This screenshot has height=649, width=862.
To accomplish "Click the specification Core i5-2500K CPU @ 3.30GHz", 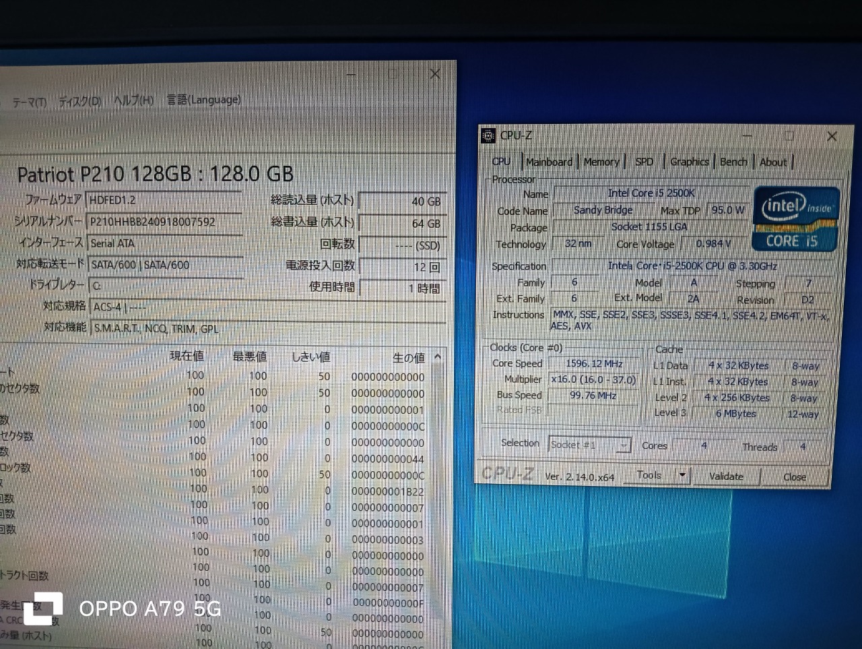I will [x=694, y=266].
